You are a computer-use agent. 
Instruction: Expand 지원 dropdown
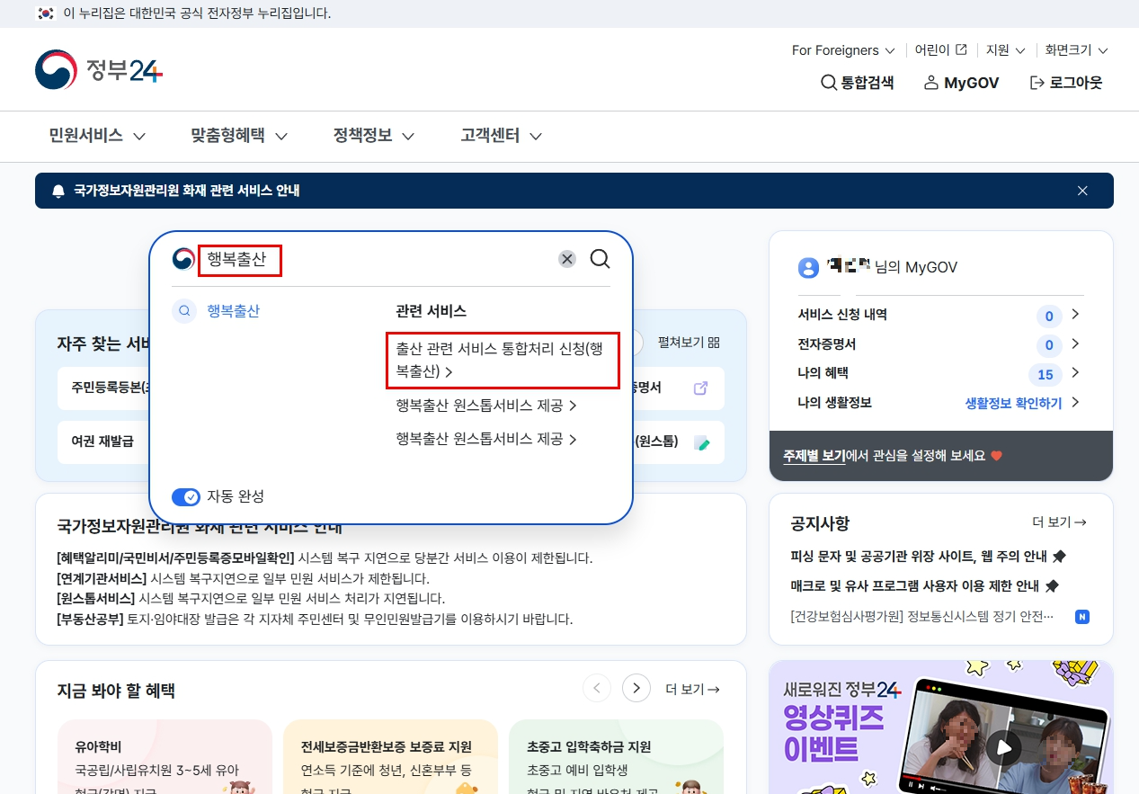click(1006, 50)
